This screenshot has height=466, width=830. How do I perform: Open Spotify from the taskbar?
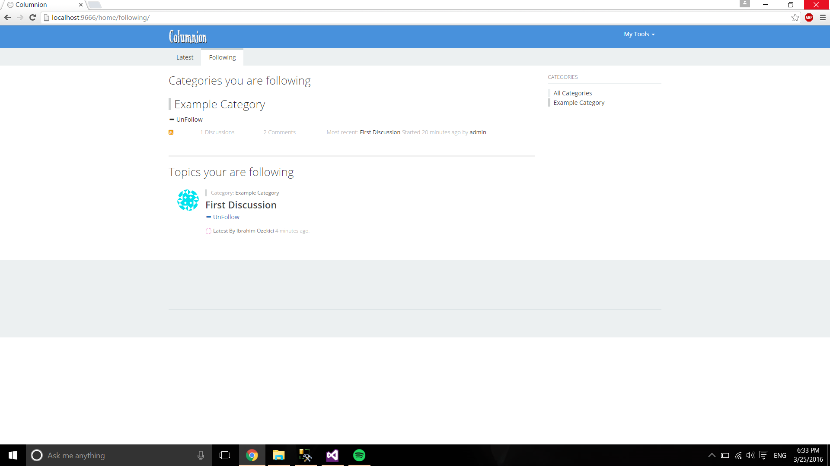359,455
